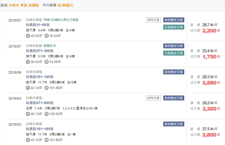Click the 地 land icon beside 40.02坪
225x145 pixels.
(28, 36)
